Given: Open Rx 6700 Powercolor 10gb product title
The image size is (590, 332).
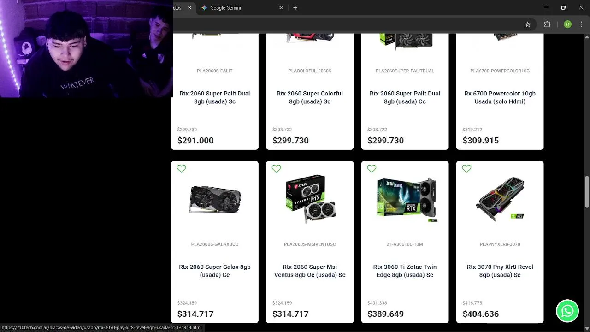Looking at the screenshot, I should [500, 97].
